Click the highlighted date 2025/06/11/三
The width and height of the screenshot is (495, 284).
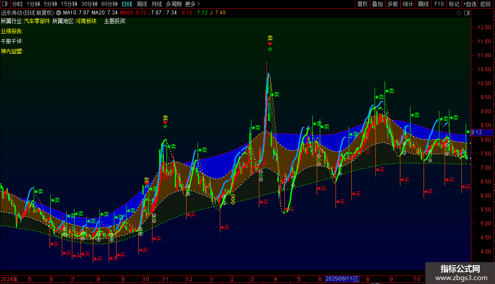pos(342,279)
